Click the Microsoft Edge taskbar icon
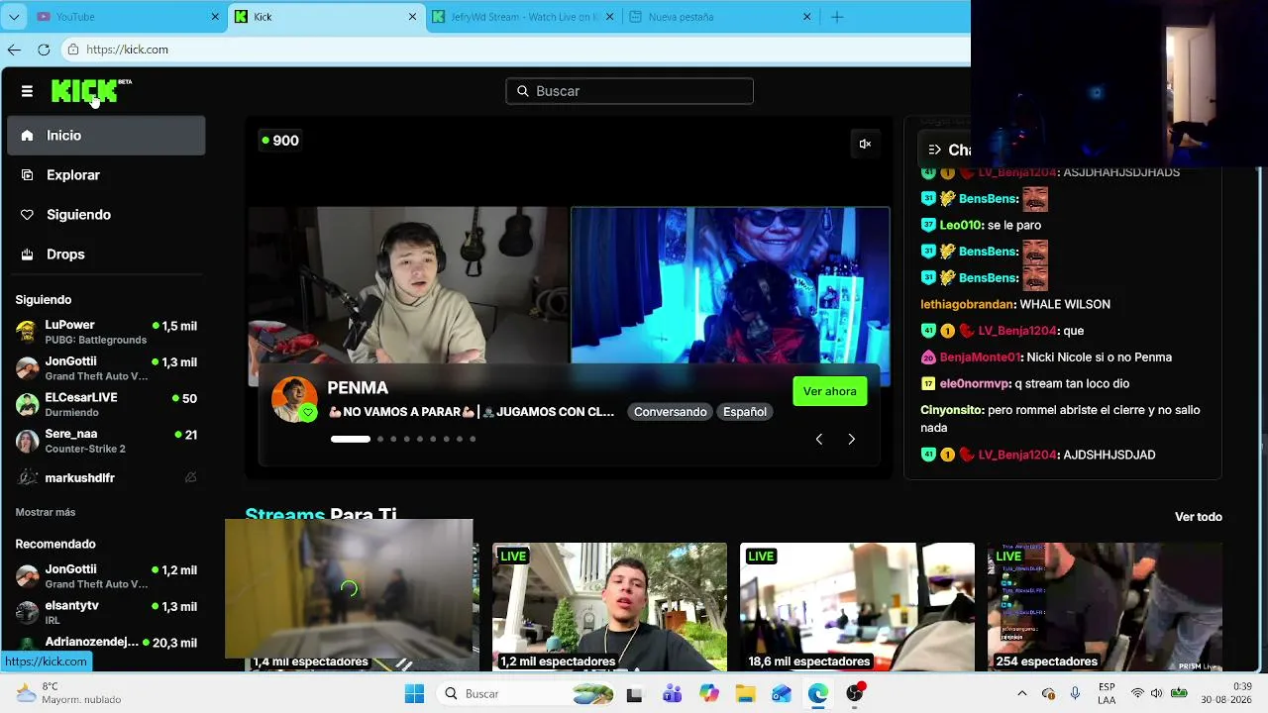 (817, 694)
